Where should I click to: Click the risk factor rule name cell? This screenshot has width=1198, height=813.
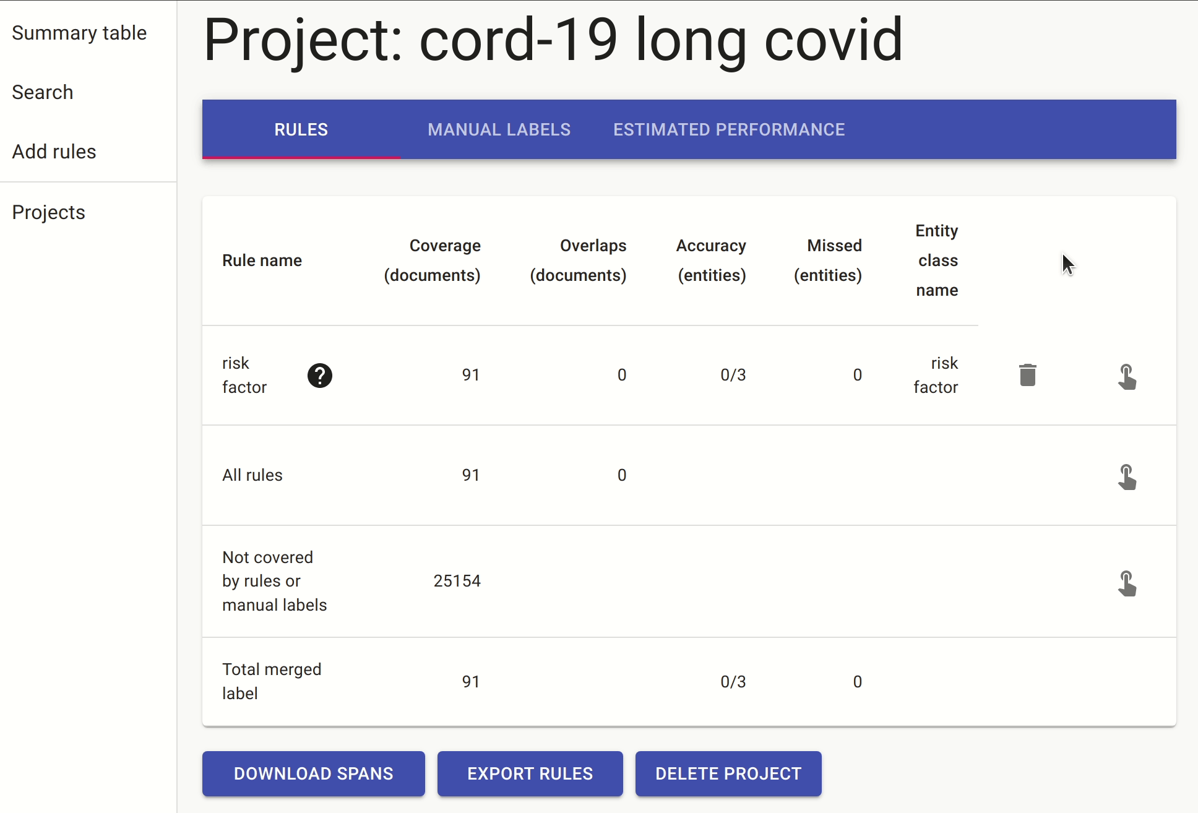coord(244,375)
